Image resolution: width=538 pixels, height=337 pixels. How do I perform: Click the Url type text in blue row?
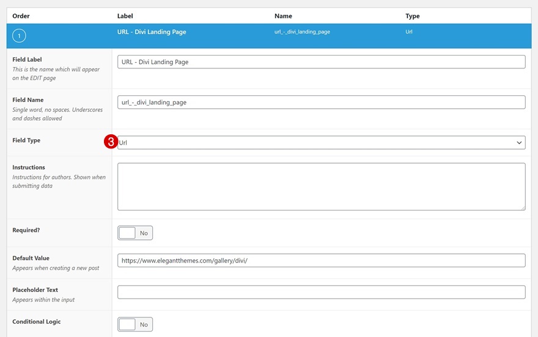point(409,32)
